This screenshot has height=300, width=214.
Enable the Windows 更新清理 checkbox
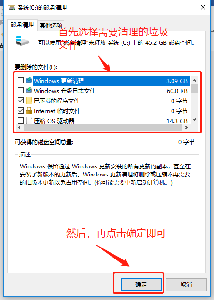pos(20,80)
